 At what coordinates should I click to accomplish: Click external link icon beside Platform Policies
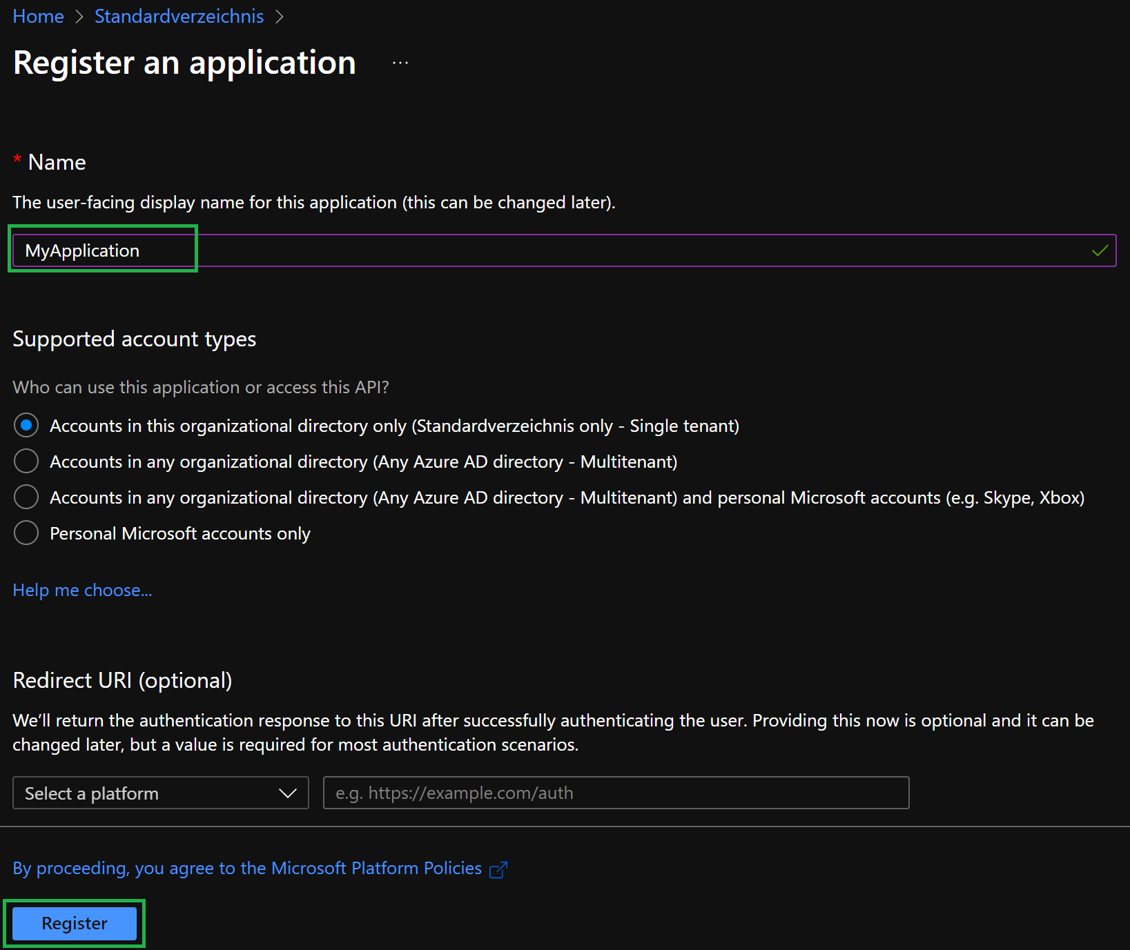[x=498, y=869]
